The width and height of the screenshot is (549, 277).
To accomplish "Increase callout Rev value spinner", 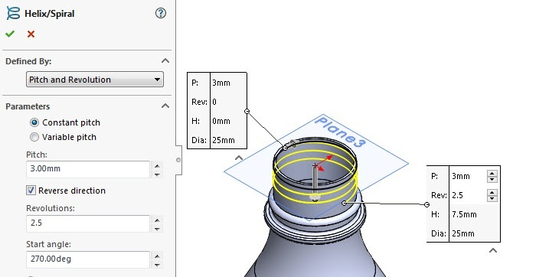I will 492,192.
